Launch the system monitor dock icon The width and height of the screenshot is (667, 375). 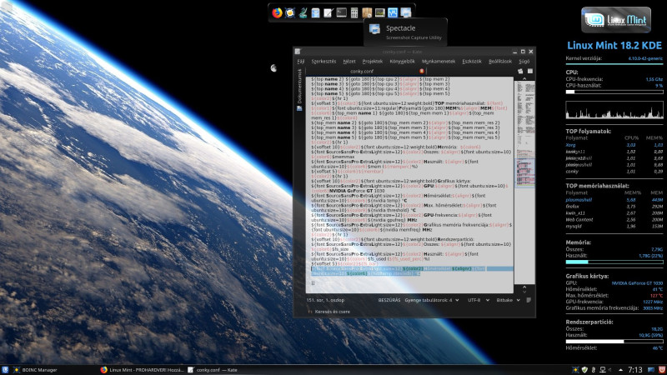tap(393, 12)
